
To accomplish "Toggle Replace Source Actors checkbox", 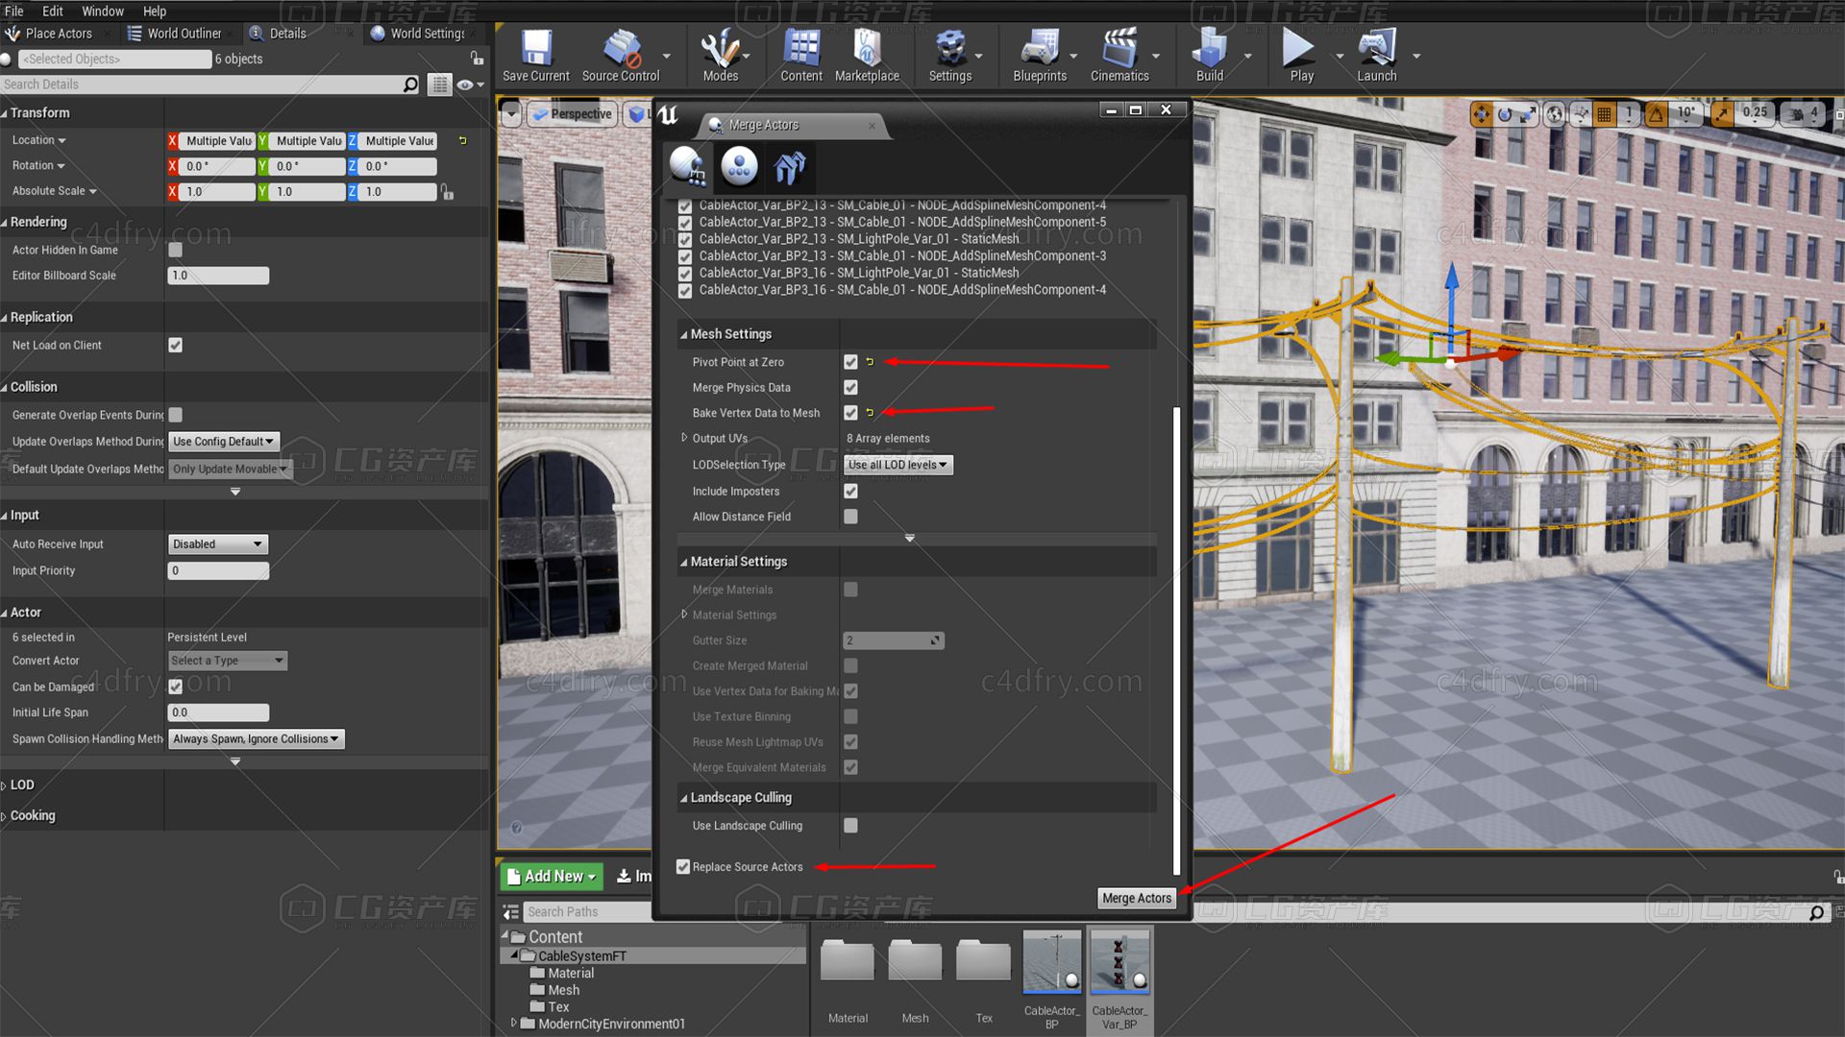I will coord(683,867).
